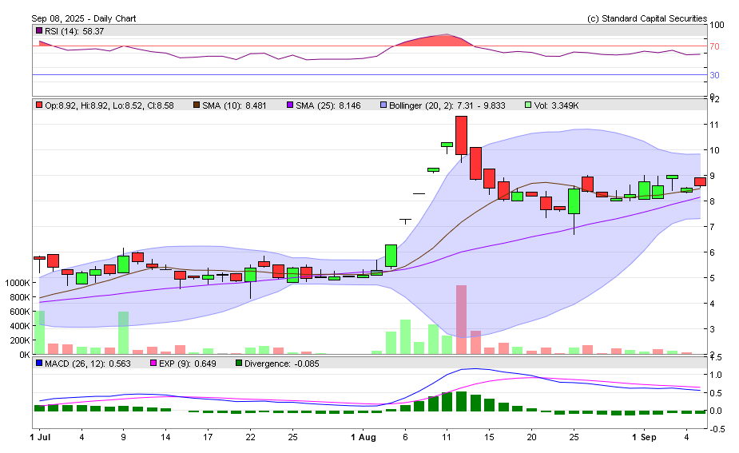Click the 200K volume axis label

point(19,340)
